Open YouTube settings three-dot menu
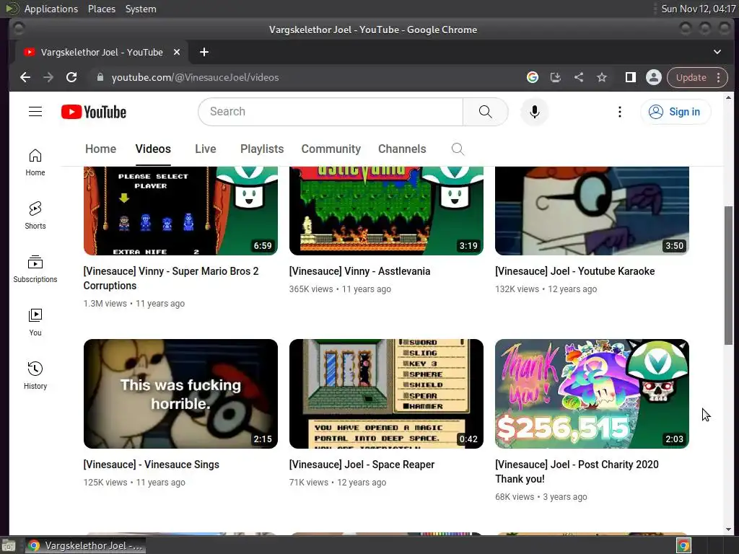The image size is (739, 554). click(620, 112)
